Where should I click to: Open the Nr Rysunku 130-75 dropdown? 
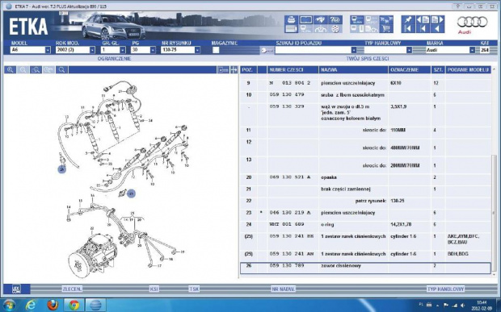click(197, 50)
